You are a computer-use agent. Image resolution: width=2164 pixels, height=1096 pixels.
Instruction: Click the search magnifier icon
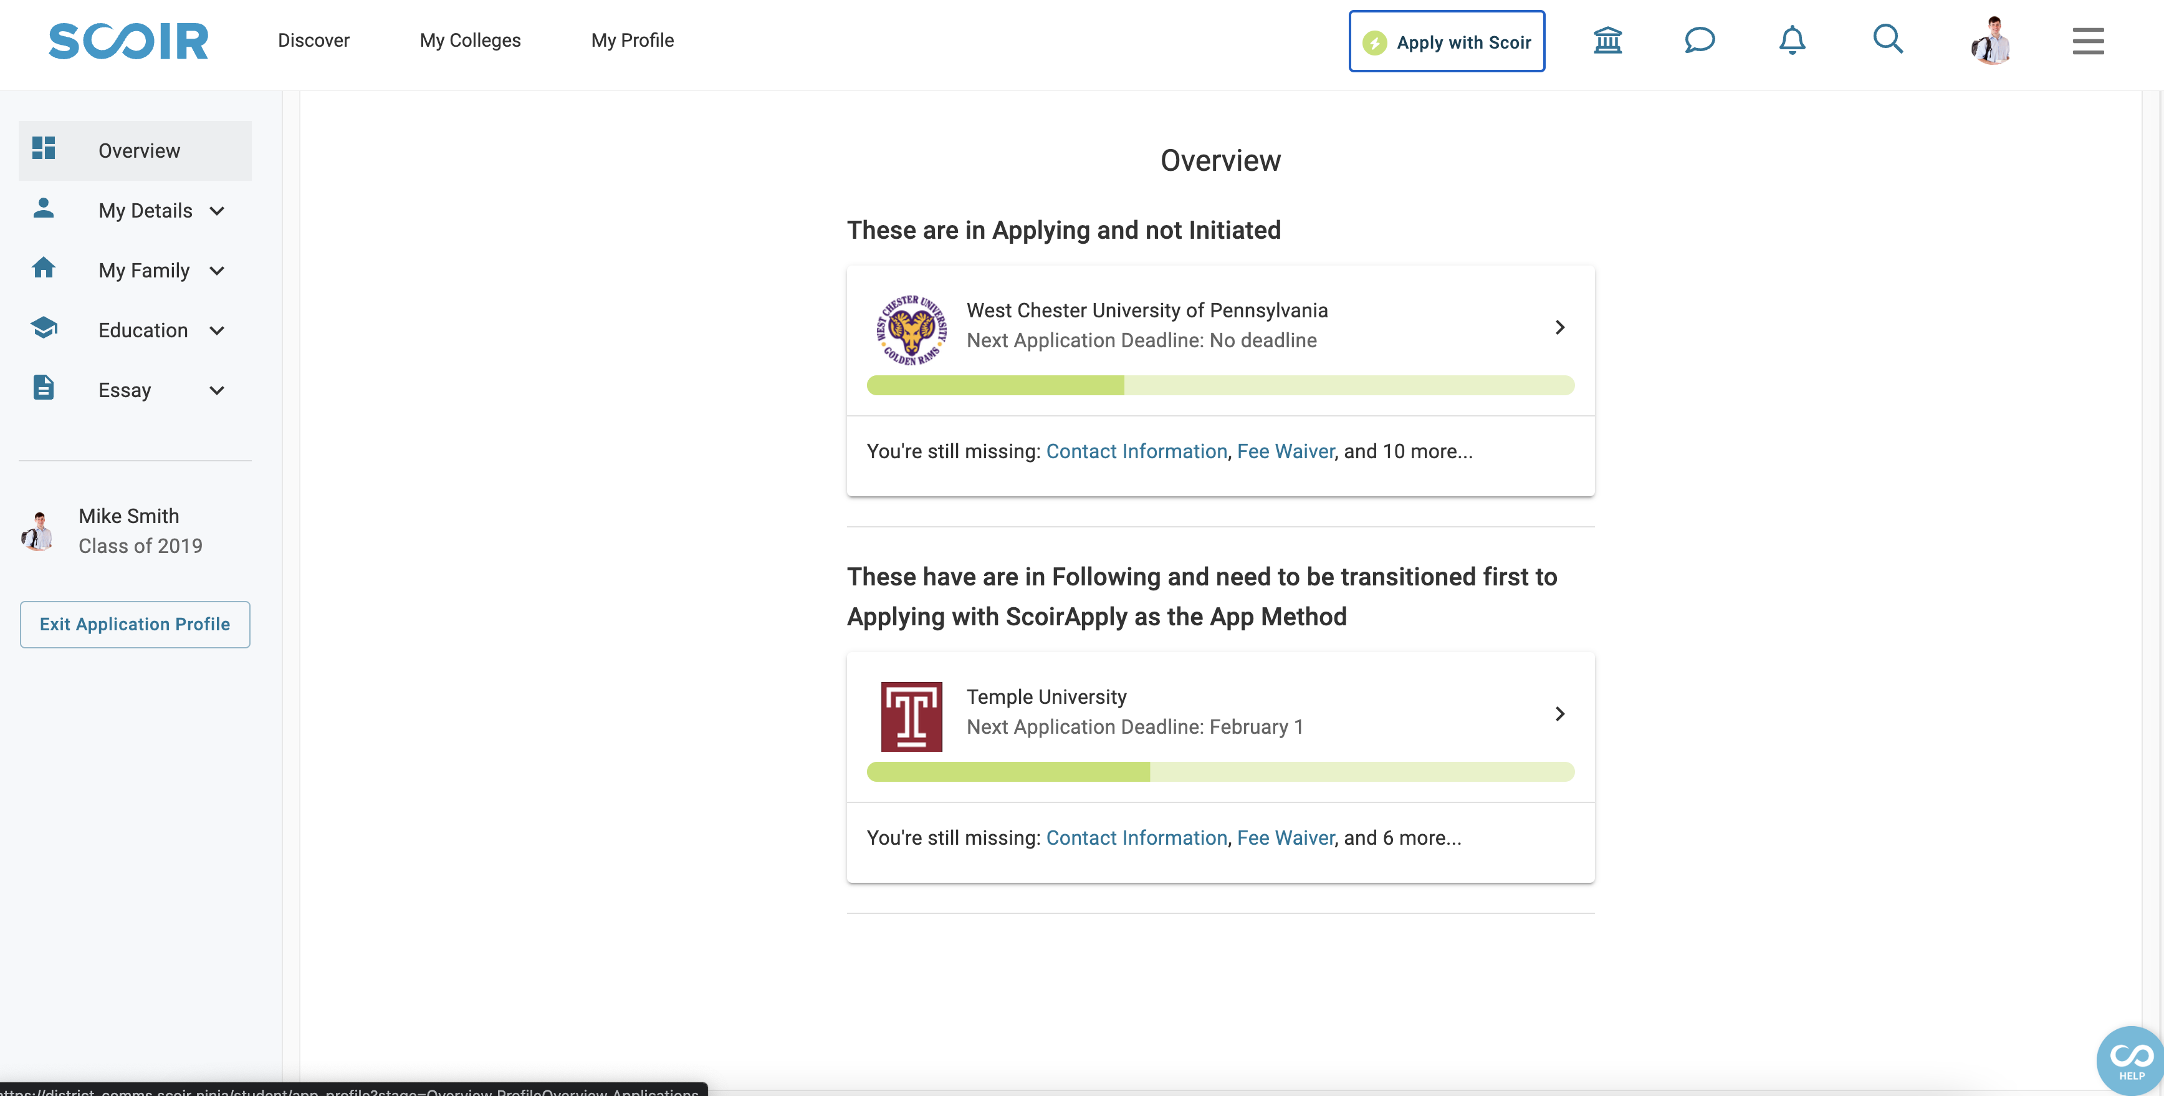[1888, 39]
